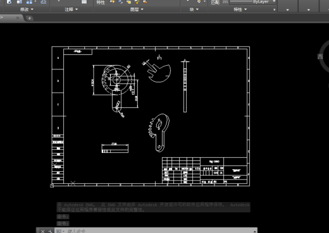Click the rightmost icon in 修改 panel
Viewport: 329px width, 233px height.
44,2
